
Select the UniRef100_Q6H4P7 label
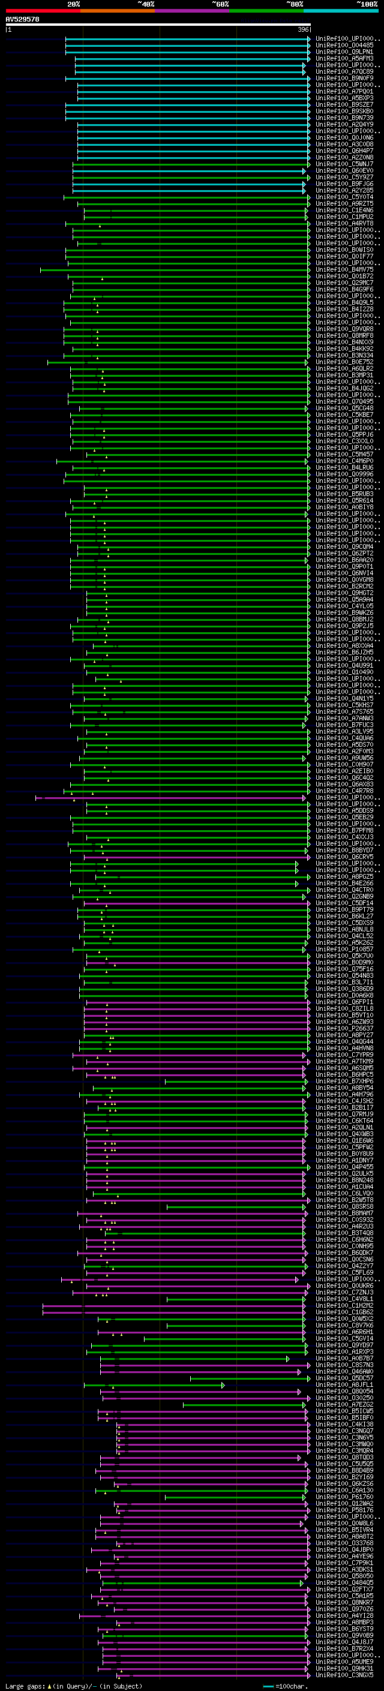tap(344, 151)
